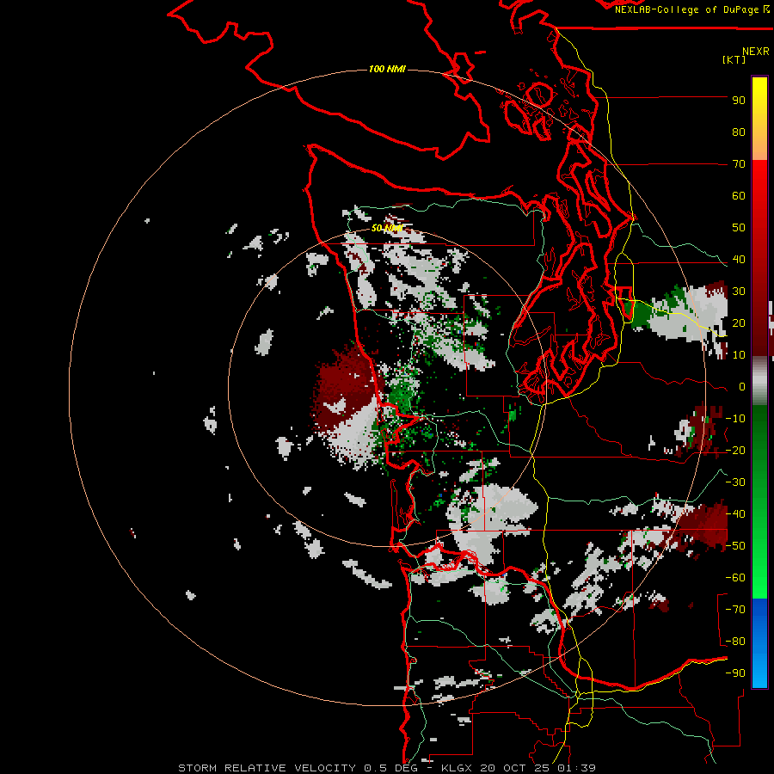Click the 40 value on the velocity scale
774x774 pixels.
739,259
